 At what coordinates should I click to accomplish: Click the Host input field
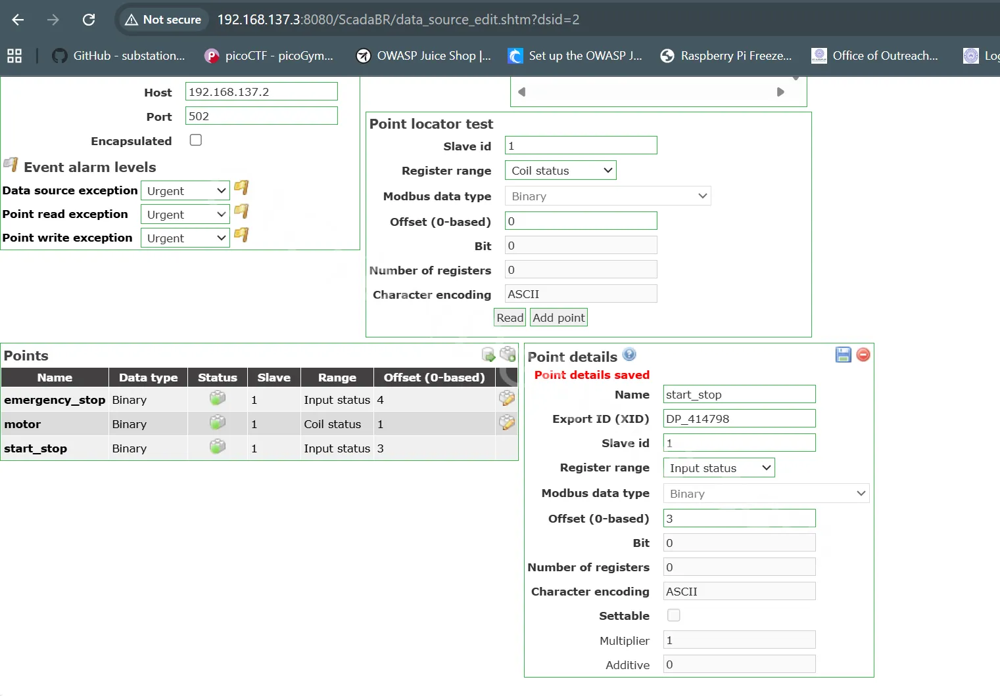pos(262,91)
